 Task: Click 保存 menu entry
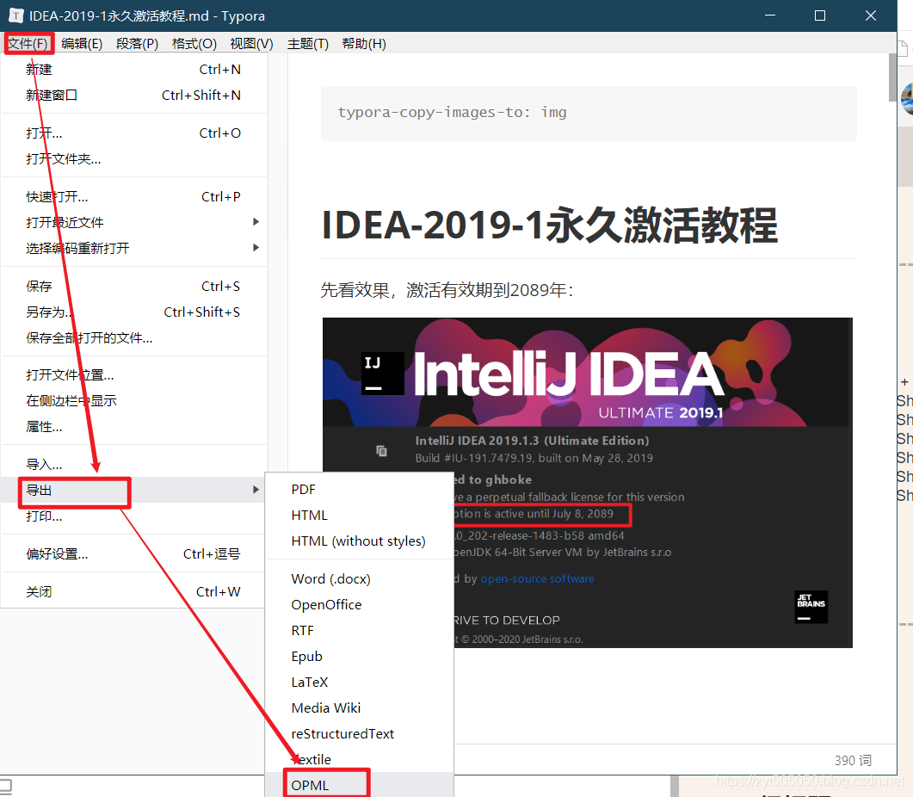[133, 286]
